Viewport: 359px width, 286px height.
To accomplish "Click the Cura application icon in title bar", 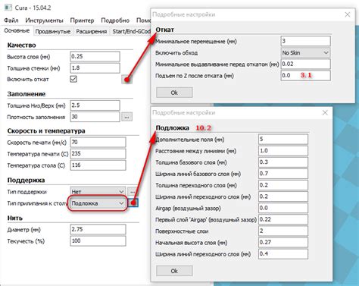I will tap(8, 8).
